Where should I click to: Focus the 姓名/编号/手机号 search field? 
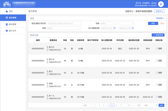coord(64,23)
